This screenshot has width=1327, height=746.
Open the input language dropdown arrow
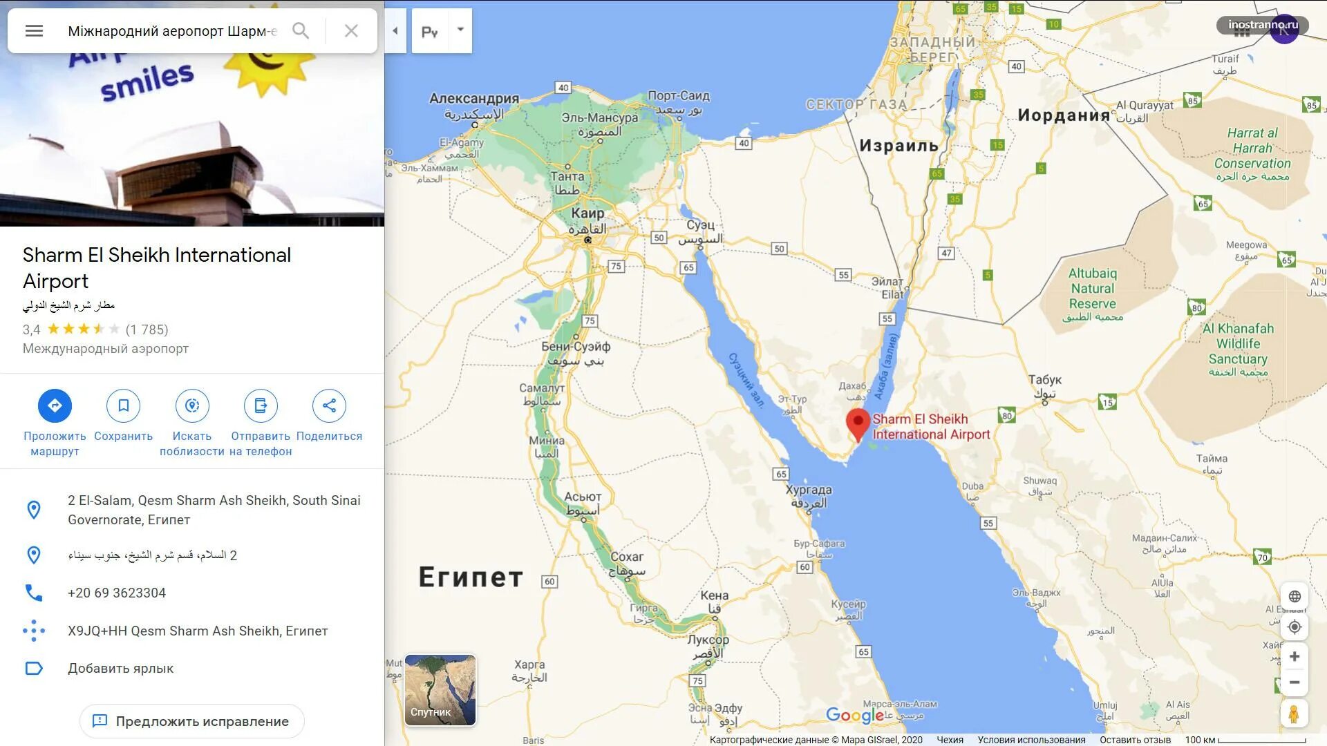(x=460, y=30)
